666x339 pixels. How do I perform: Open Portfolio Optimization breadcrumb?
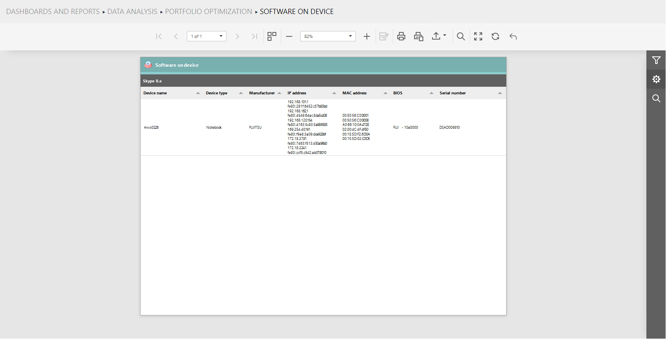(209, 12)
